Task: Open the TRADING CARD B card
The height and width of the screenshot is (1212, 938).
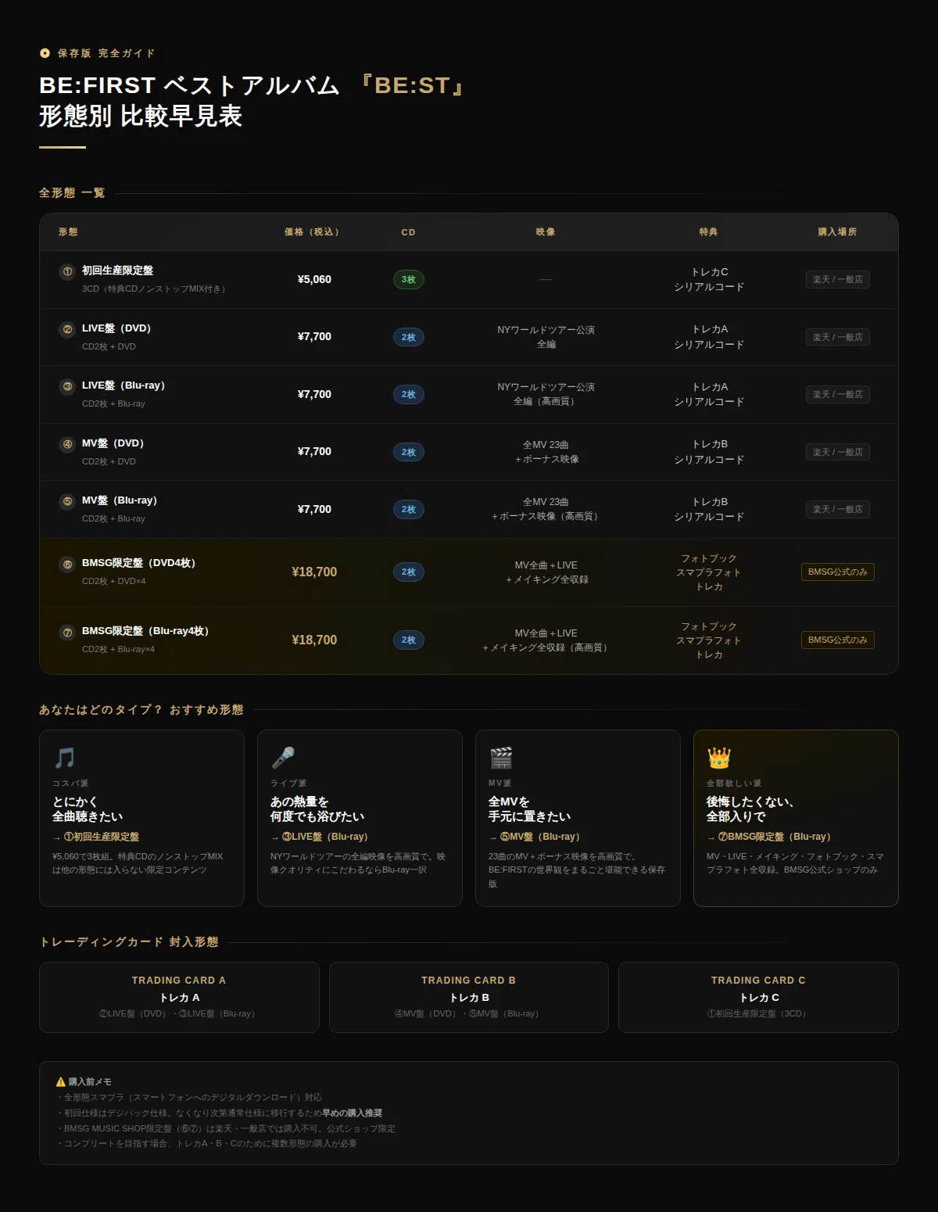Action: click(x=469, y=997)
